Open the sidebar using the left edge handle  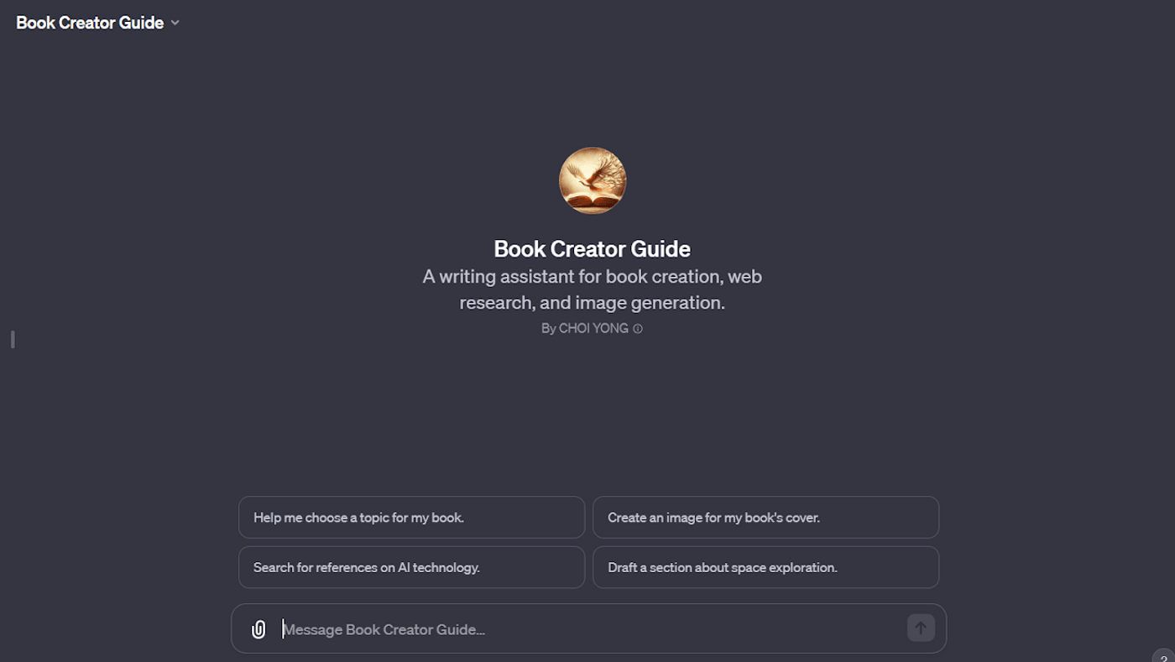click(x=13, y=339)
